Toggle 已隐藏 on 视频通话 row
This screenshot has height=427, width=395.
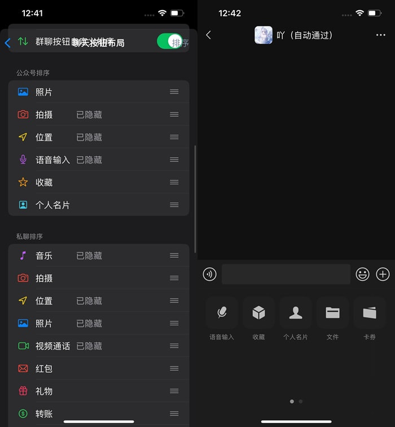(89, 346)
